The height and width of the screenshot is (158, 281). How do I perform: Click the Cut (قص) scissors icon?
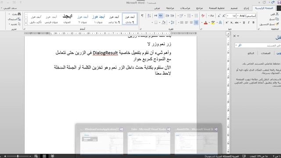click(x=277, y=14)
